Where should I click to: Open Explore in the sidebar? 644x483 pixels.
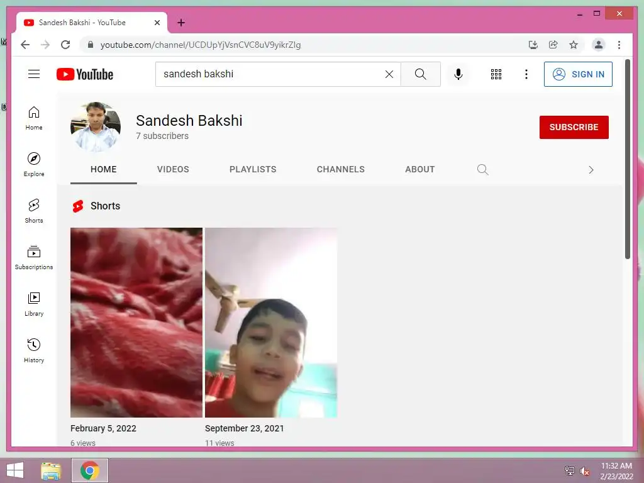[x=34, y=165]
